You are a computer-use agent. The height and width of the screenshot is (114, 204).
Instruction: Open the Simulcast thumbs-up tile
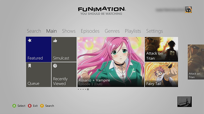click(64, 49)
